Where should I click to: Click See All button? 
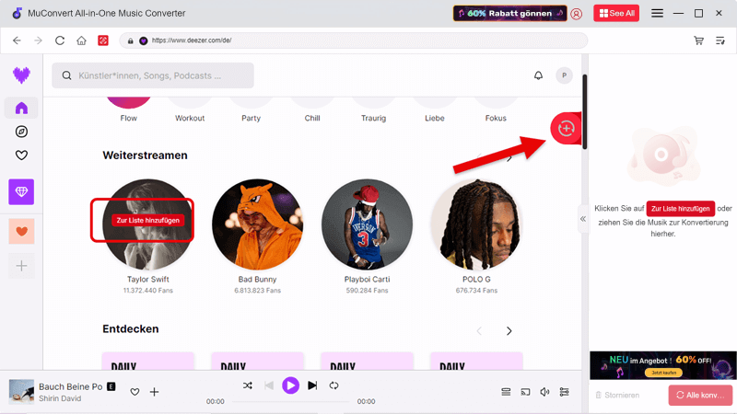click(616, 13)
